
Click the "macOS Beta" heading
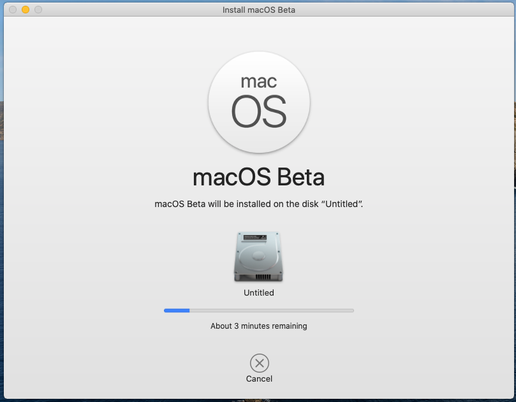click(259, 177)
